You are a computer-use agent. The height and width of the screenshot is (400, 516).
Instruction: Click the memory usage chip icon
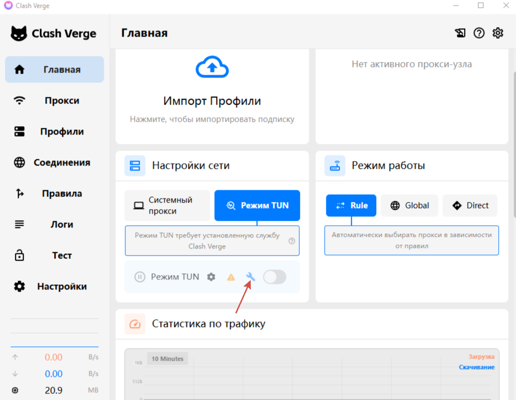tap(15, 390)
